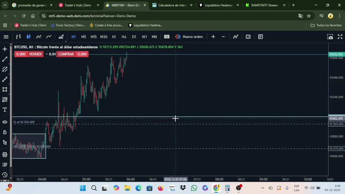Bookmark this page with star icon

[309, 16]
